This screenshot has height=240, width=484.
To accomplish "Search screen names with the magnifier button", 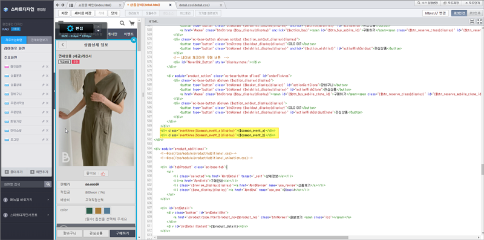I will pyautogui.click(x=48, y=184).
